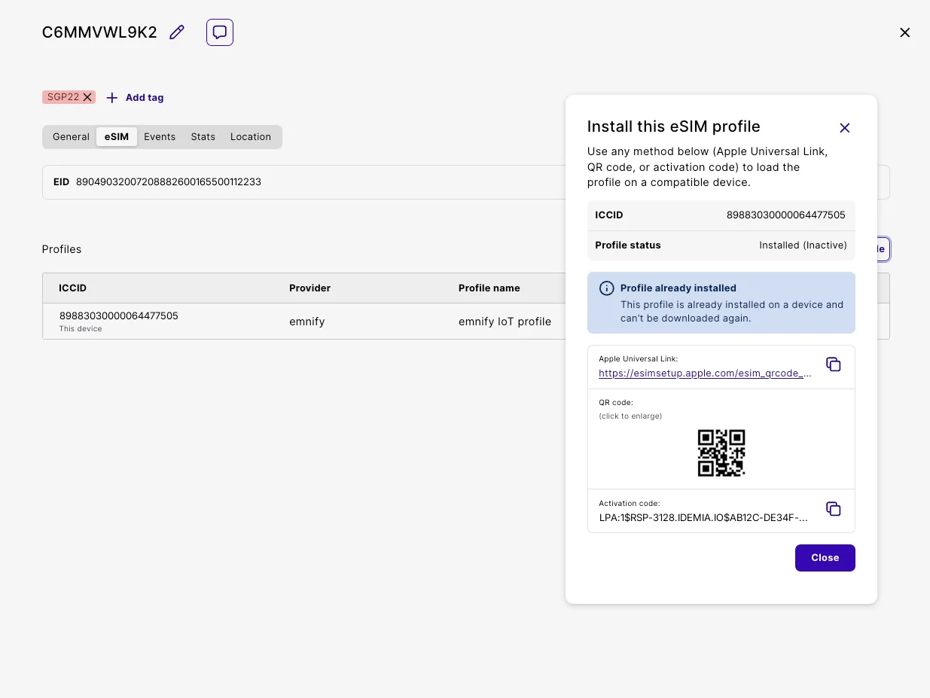The height and width of the screenshot is (698, 930).
Task: Click the ICCID value in the install dialog
Action: [x=786, y=215]
